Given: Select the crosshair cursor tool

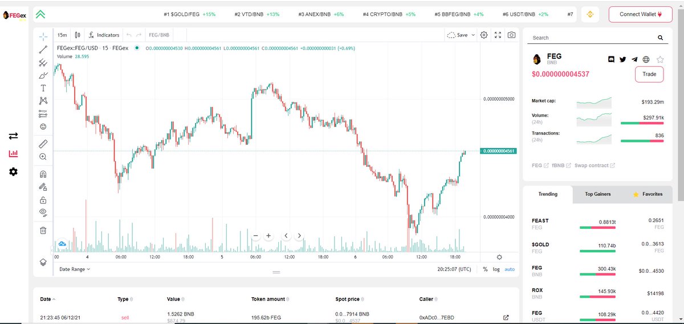Looking at the screenshot, I should tap(43, 36).
